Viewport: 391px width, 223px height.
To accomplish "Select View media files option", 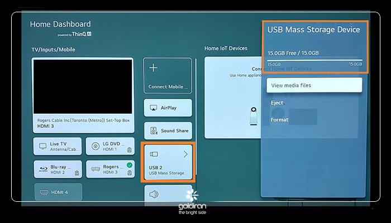I will tap(314, 85).
